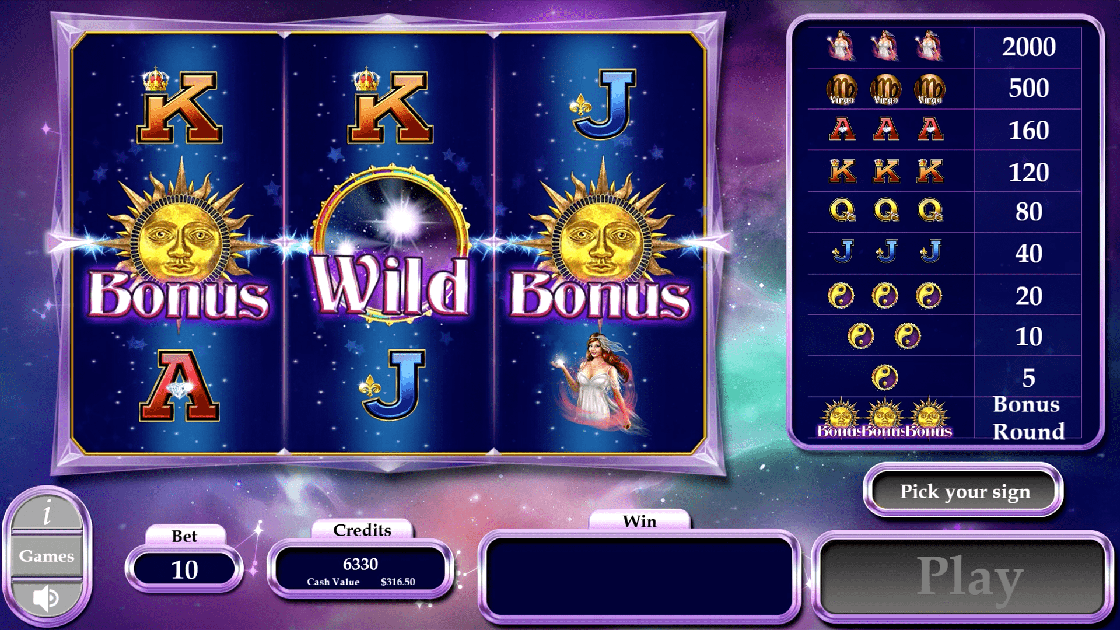Click the single yin-yang symbol paying 5
This screenshot has width=1120, height=630.
[x=884, y=377]
